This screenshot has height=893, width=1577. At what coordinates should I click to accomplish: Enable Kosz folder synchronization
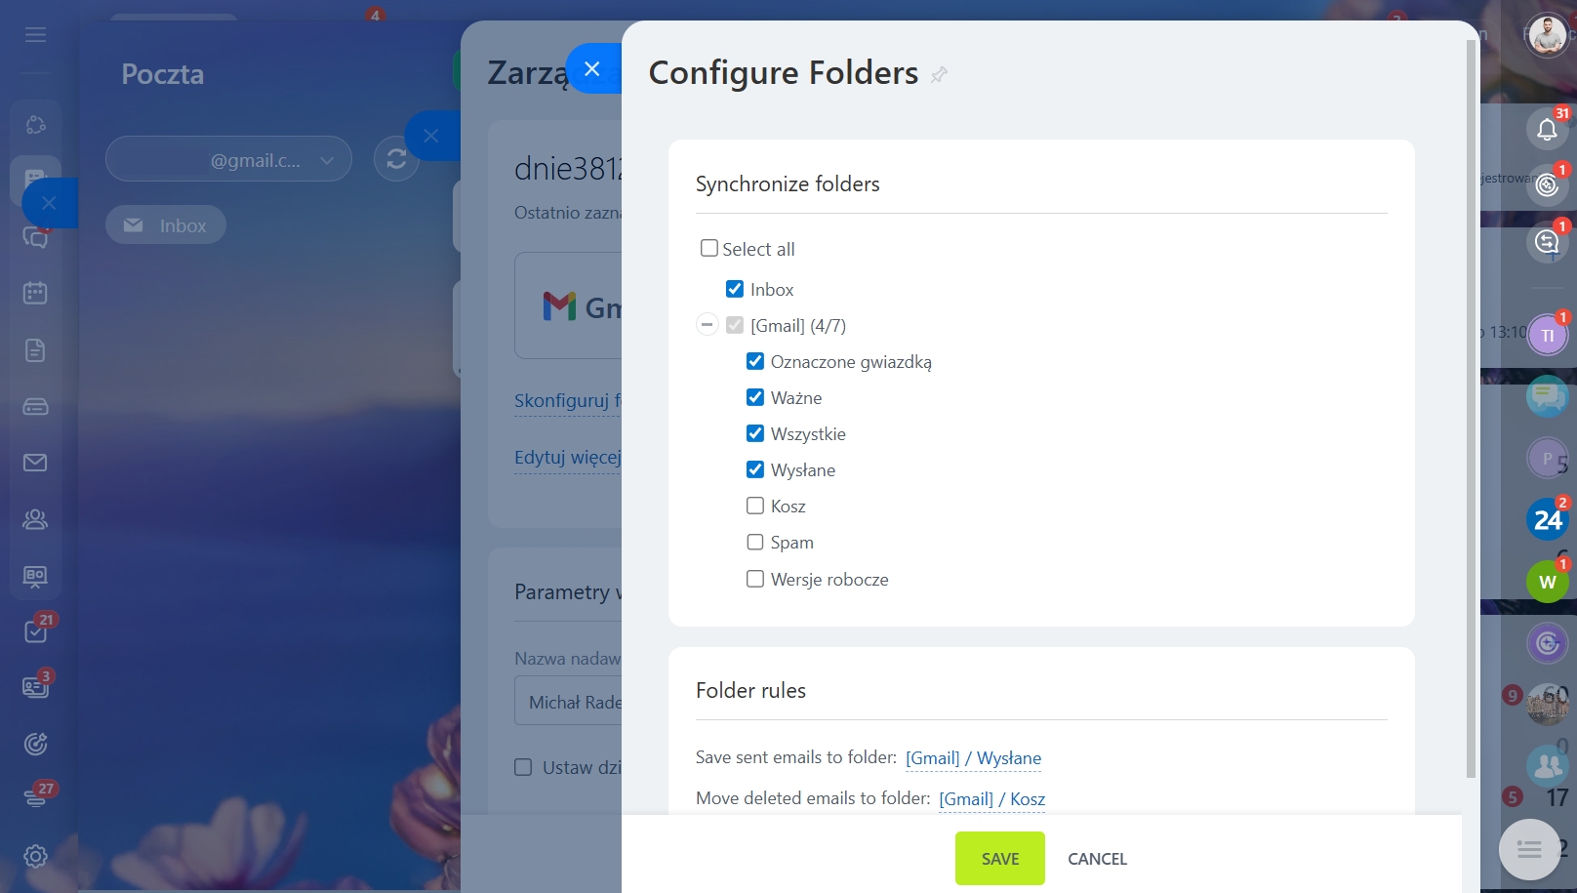755,506
